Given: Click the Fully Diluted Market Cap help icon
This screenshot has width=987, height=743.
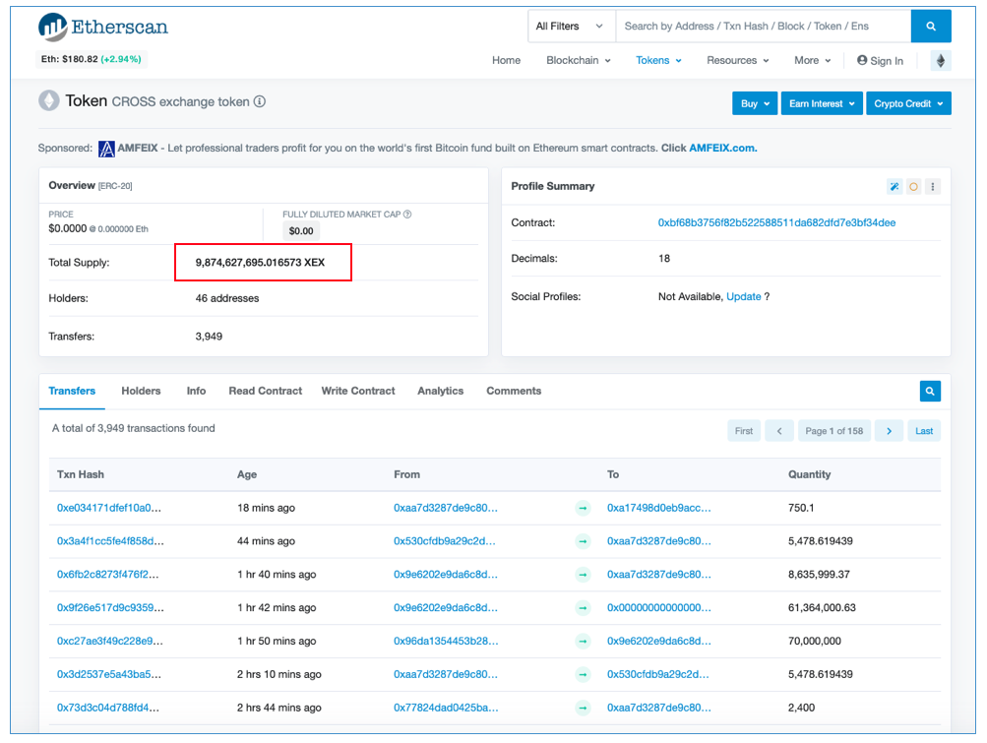Looking at the screenshot, I should point(407,215).
